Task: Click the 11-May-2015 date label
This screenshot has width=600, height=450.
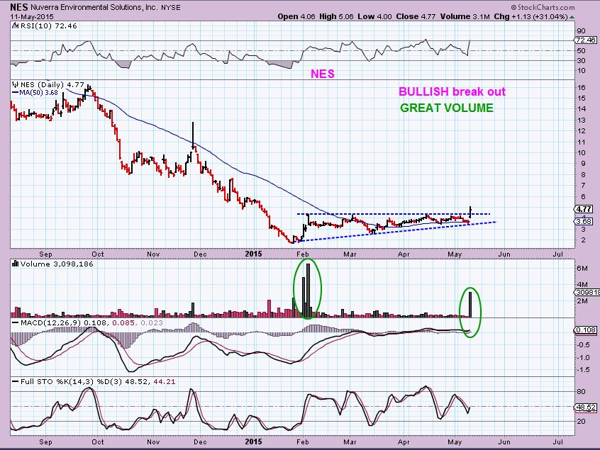Action: [32, 17]
